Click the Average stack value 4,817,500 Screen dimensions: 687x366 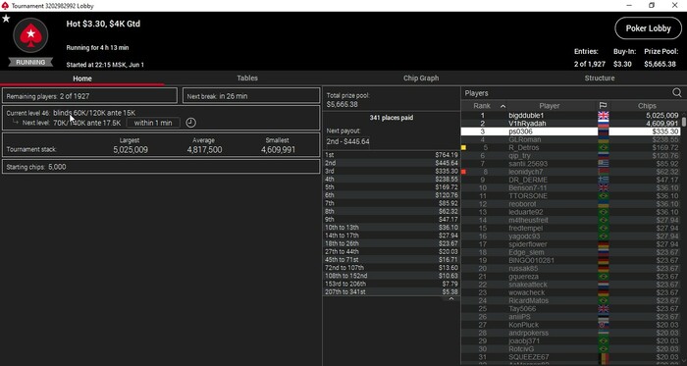pos(204,150)
